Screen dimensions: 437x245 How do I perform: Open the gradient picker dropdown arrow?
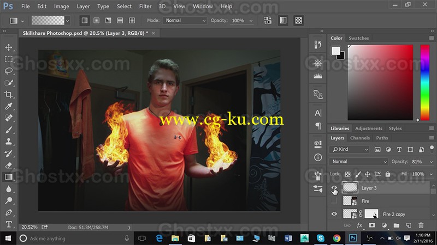[x=67, y=21]
